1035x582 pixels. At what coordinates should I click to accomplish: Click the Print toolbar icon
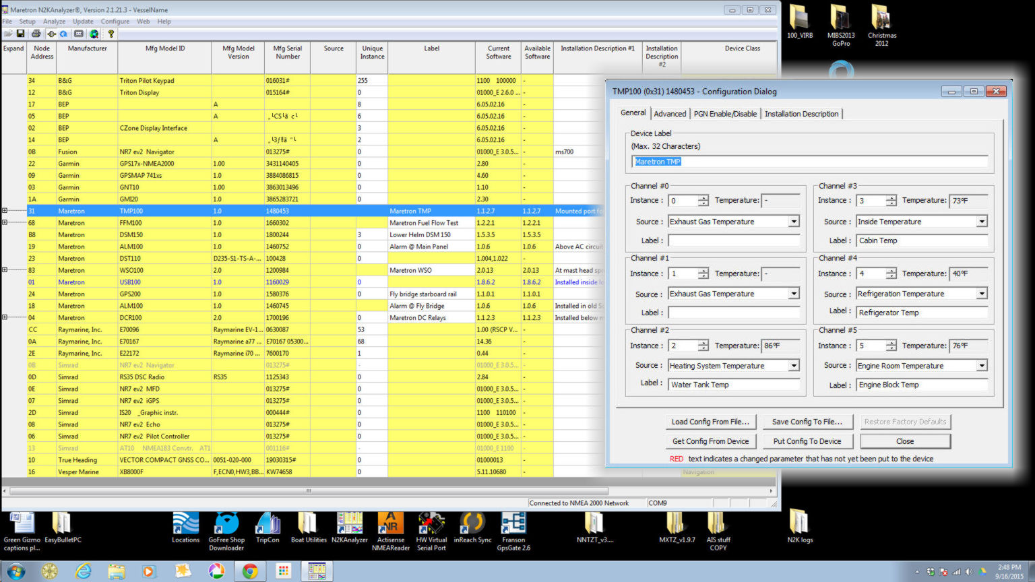tap(36, 34)
